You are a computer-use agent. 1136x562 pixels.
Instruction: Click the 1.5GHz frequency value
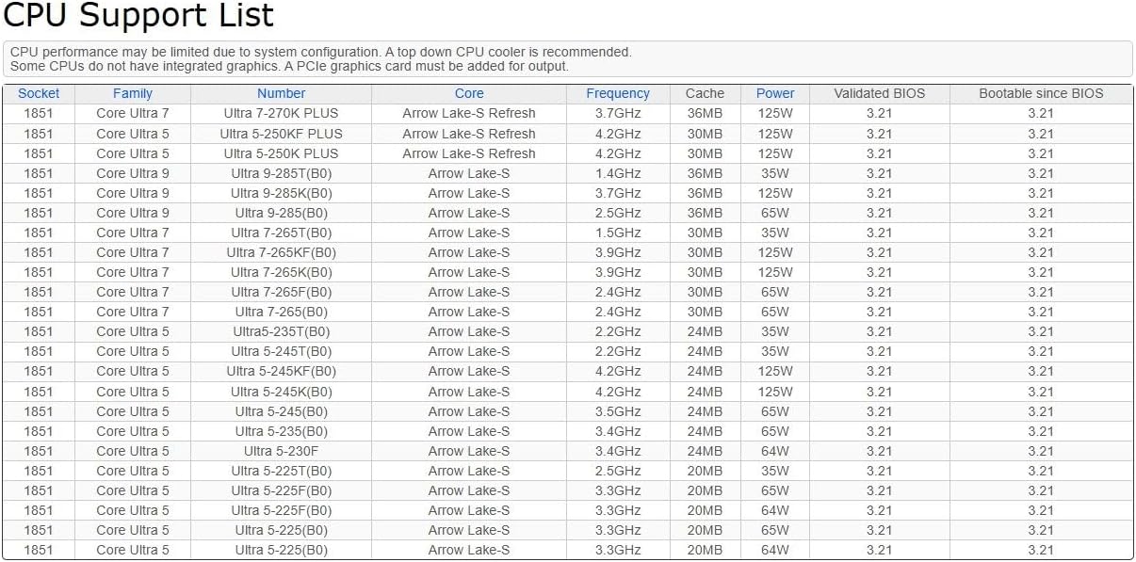coord(618,233)
